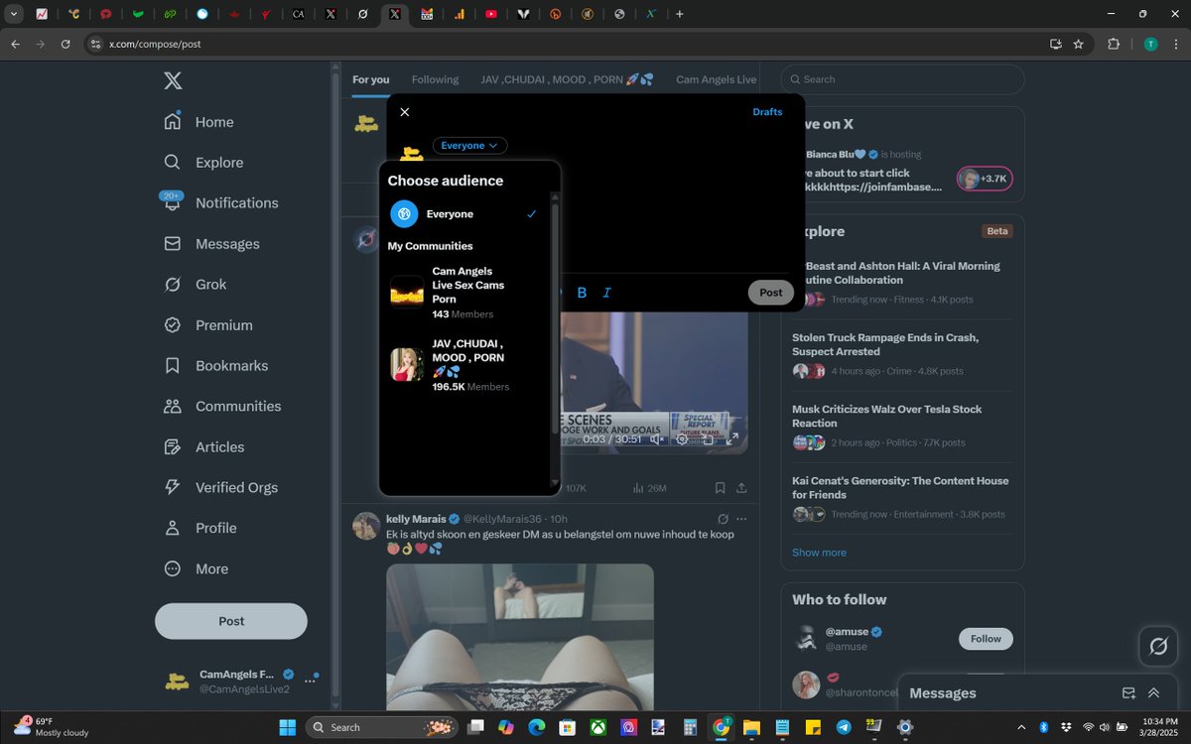This screenshot has height=744, width=1191.
Task: Open Profile in the sidebar
Action: (x=200, y=529)
